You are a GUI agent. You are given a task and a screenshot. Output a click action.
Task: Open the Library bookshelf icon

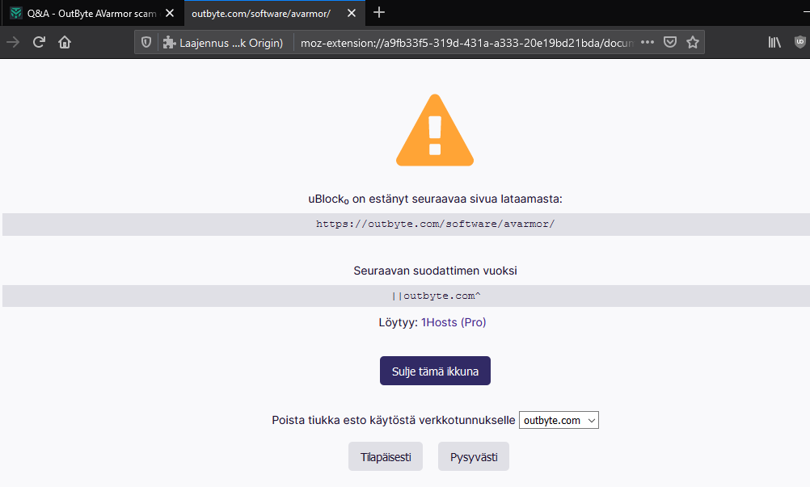774,42
